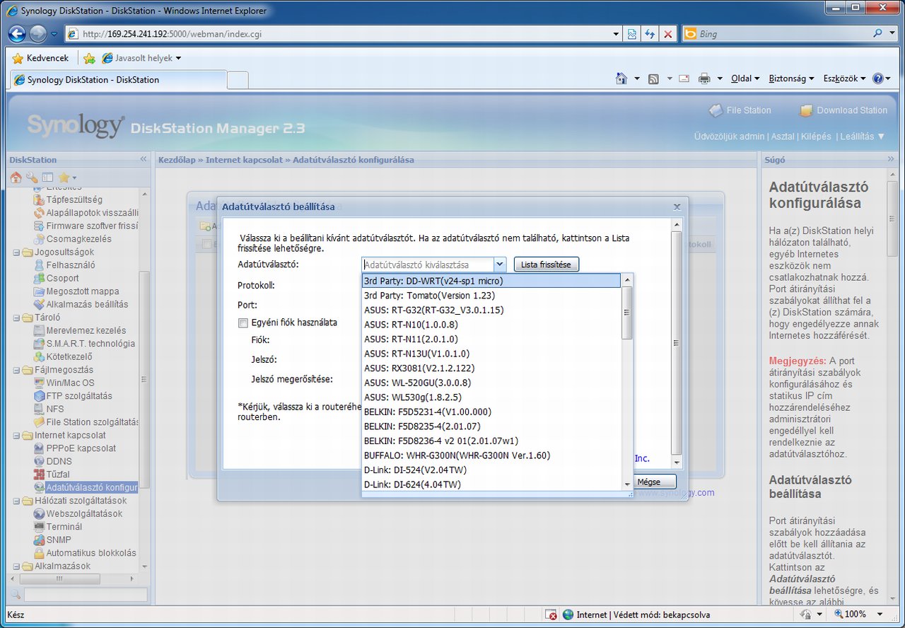The image size is (905, 628).
Task: Click the Kötetkezelő icon
Action: (40, 356)
